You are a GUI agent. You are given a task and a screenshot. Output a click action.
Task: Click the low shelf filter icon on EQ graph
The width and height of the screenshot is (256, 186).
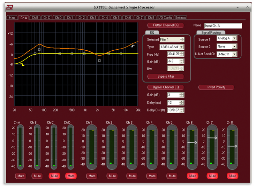(23, 65)
